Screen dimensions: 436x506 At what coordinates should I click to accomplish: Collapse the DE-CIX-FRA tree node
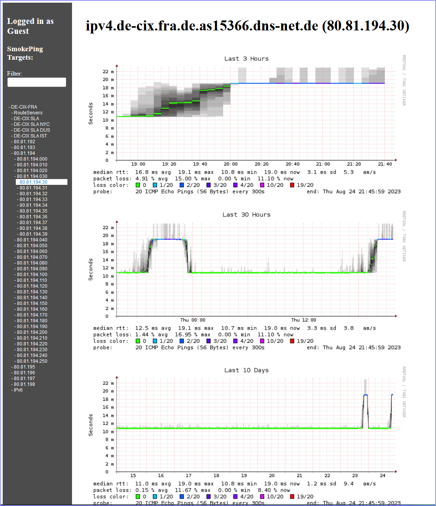point(24,107)
